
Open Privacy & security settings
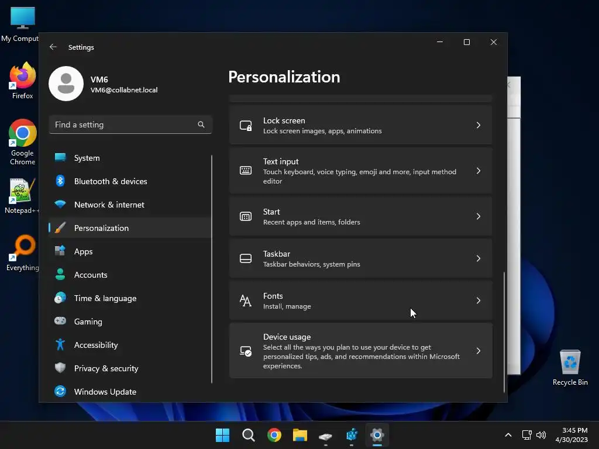tap(130, 368)
